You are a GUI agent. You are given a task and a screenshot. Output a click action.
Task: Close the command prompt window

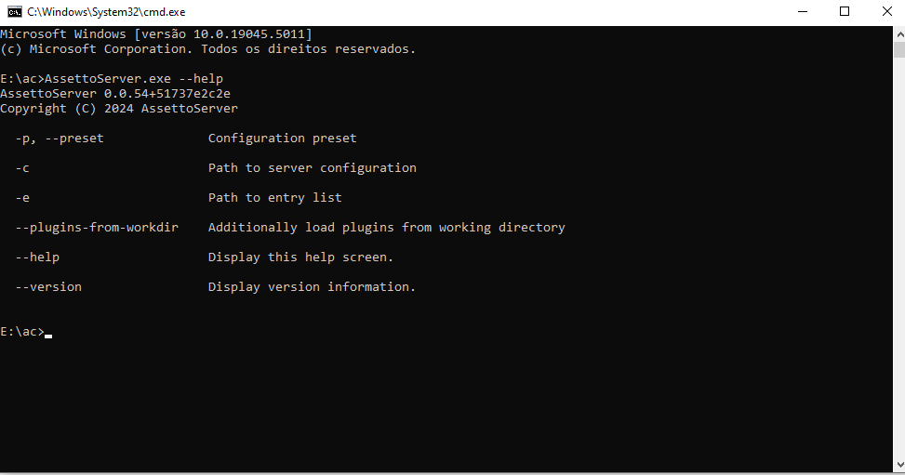[887, 11]
